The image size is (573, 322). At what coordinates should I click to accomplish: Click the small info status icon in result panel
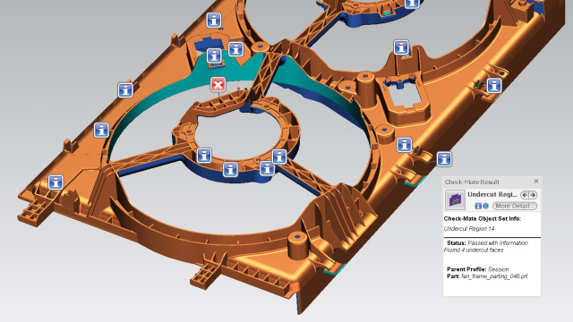478,206
